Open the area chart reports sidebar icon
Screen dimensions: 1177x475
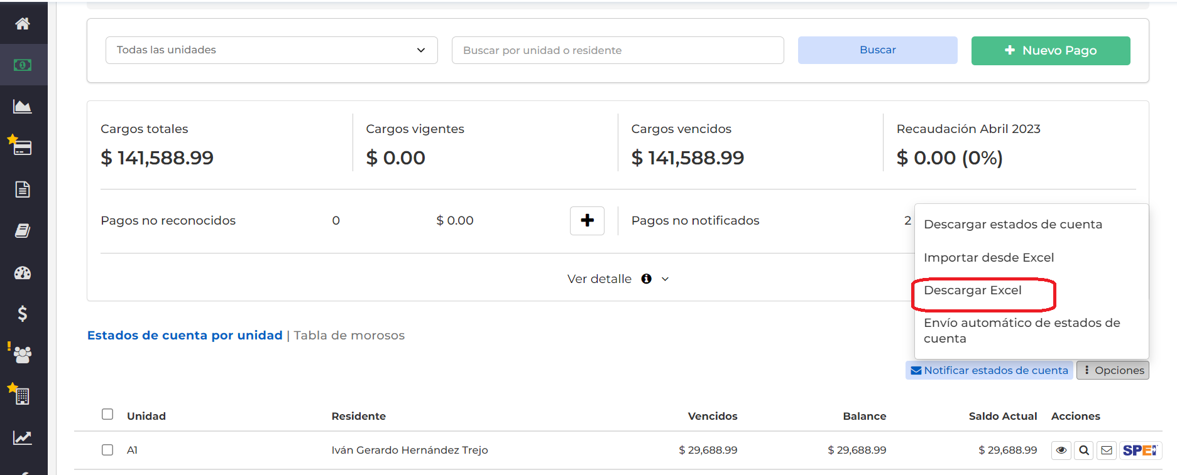click(23, 107)
